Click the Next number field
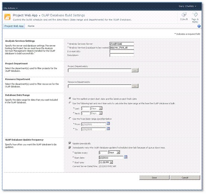Viewport: 206px width, 194px height. coord(86,113)
